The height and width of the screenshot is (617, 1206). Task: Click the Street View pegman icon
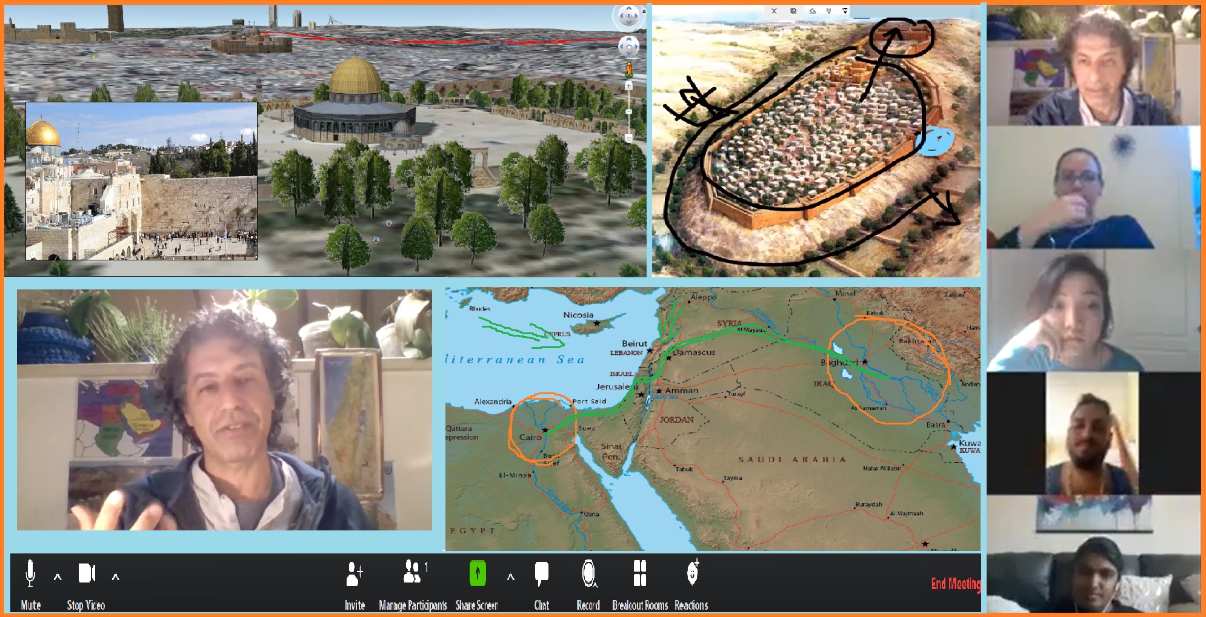tap(628, 69)
